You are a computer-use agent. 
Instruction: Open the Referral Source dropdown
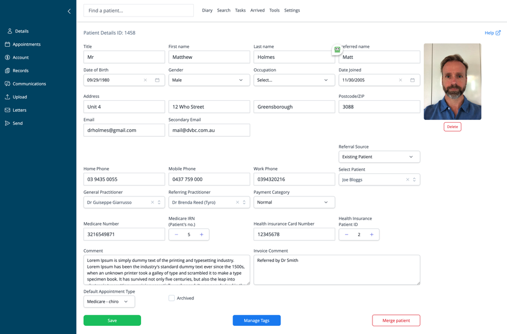click(379, 157)
